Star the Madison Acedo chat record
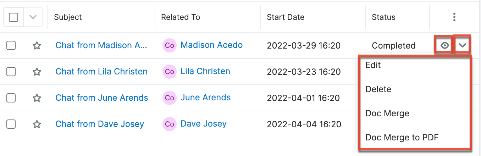Viewport: 481px width, 156px height. tap(37, 45)
